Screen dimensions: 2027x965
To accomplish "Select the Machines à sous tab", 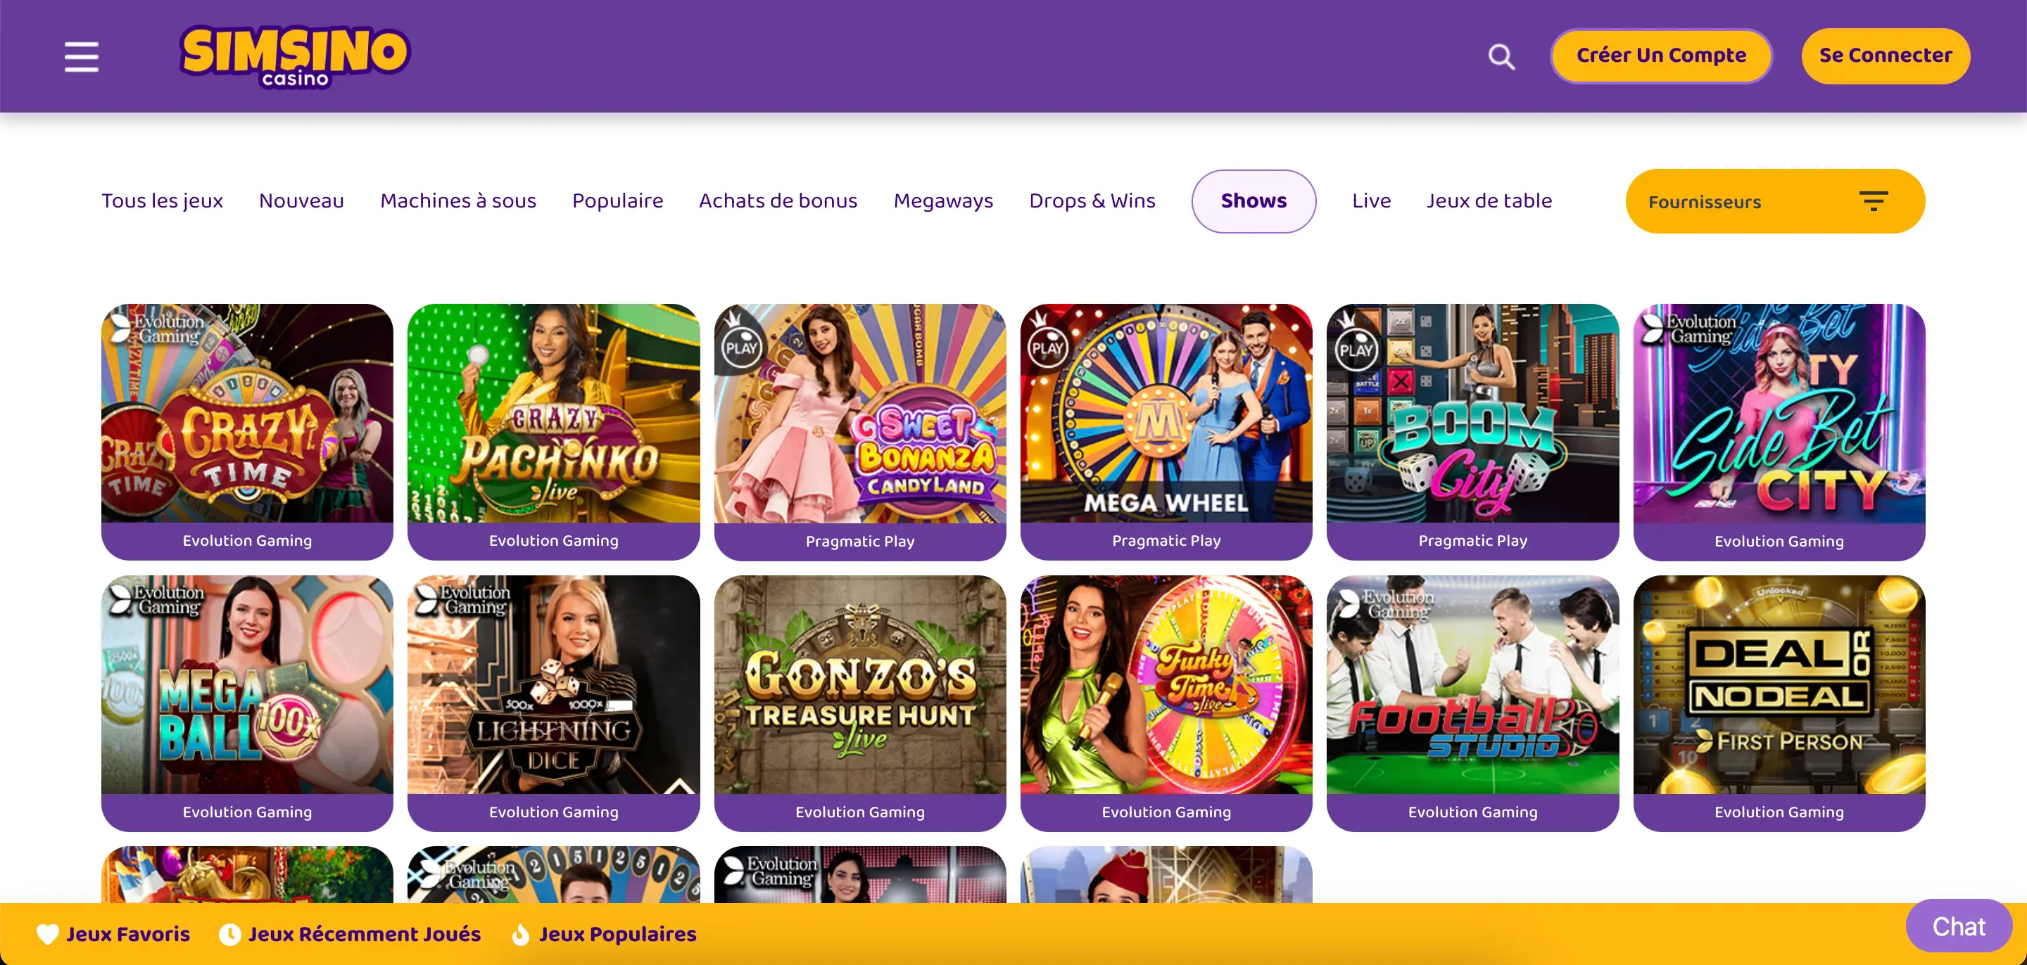I will click(x=458, y=201).
